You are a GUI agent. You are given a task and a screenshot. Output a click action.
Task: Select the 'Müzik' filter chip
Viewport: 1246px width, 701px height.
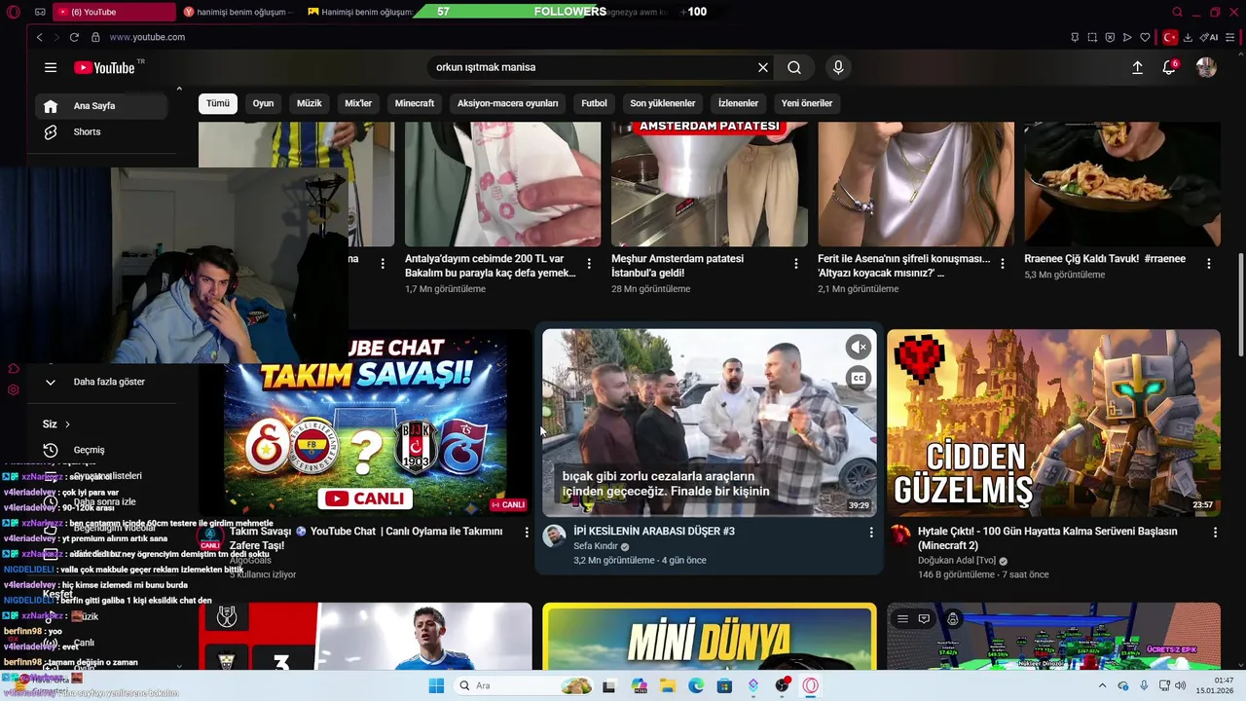(309, 103)
